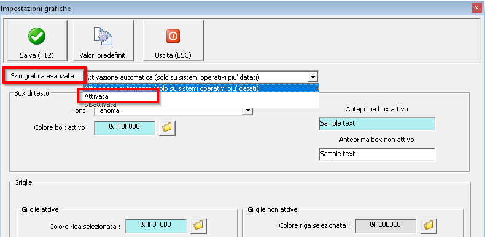Click the Colore box attivo color swatch
Screen dimensions: 485x237
(x=125, y=128)
